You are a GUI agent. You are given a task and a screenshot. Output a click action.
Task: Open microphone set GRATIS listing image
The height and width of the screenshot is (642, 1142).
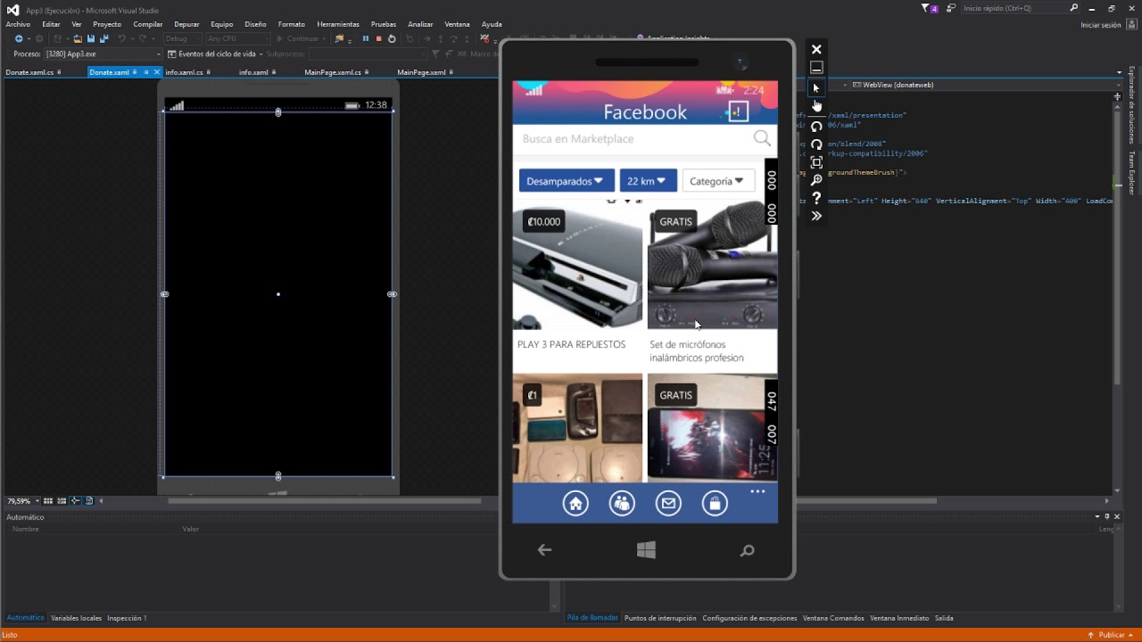click(x=712, y=265)
